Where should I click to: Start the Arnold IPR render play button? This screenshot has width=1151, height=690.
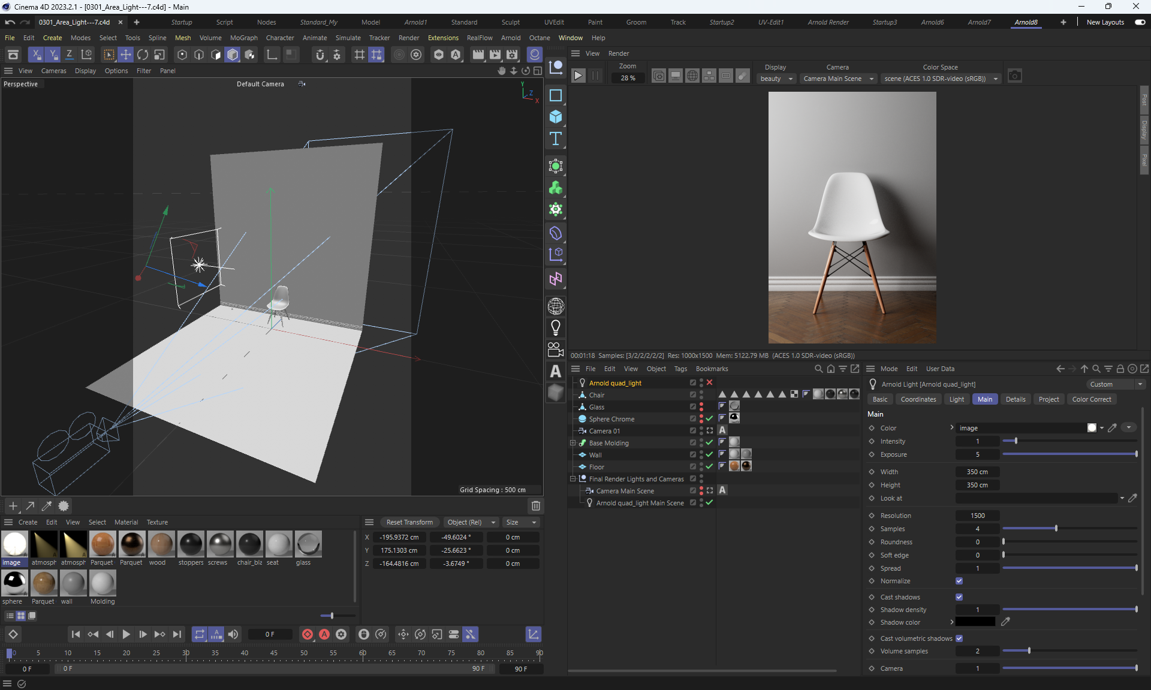pos(578,76)
